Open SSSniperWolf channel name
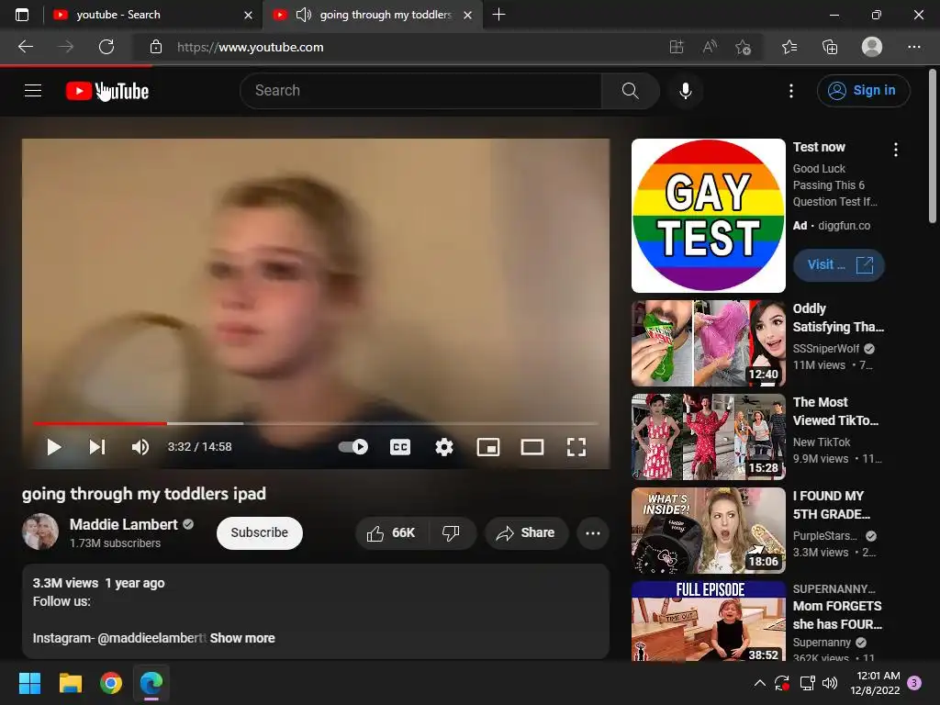Screen dimensions: 940x705 tap(825, 348)
